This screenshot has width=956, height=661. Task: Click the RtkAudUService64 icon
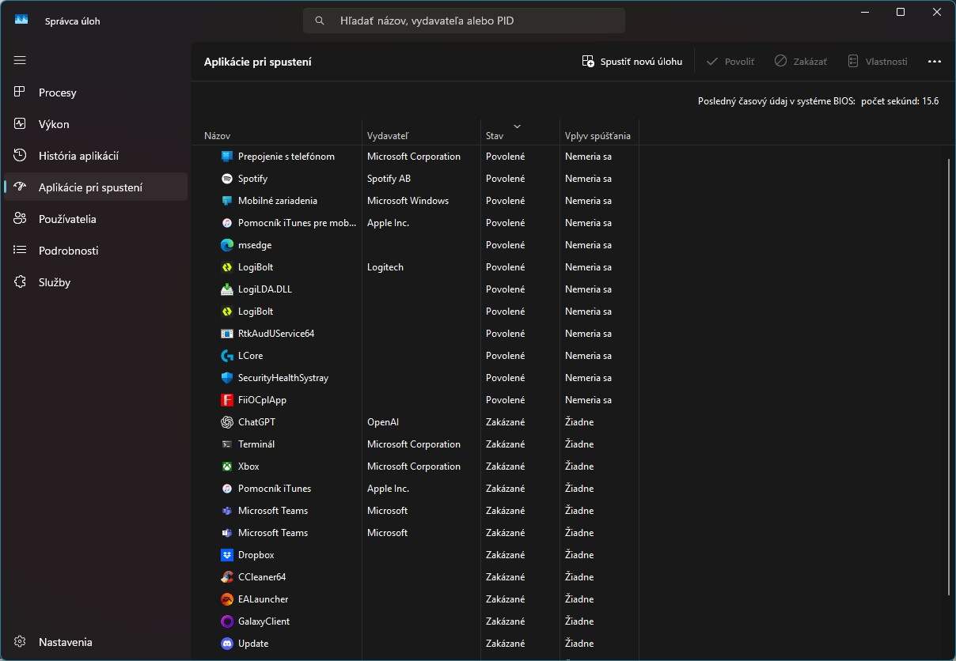click(x=227, y=334)
